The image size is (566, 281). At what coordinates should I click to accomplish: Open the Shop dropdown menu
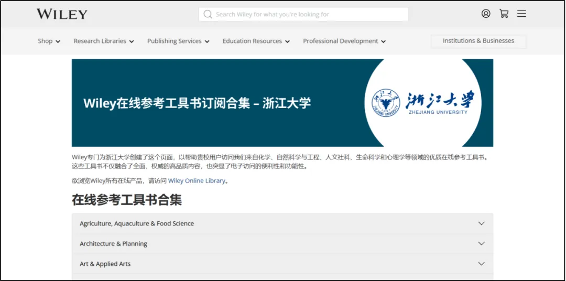tap(49, 41)
